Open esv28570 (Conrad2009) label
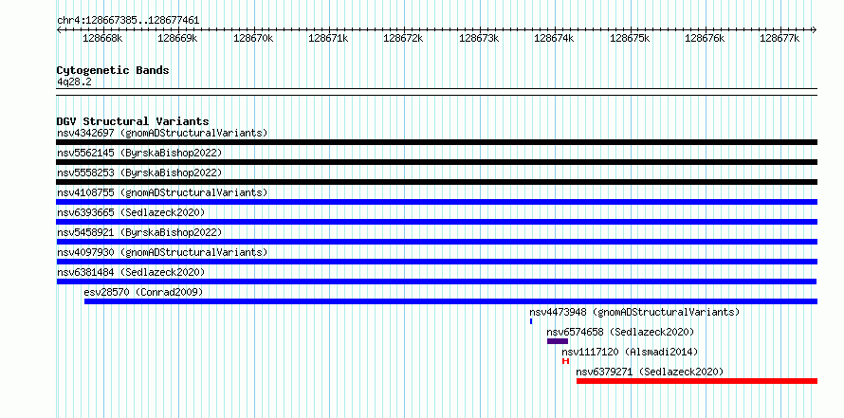This screenshot has height=418, width=844. click(144, 292)
